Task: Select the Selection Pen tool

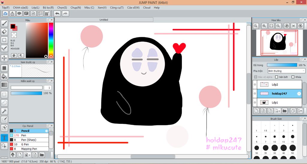Action: (4, 120)
